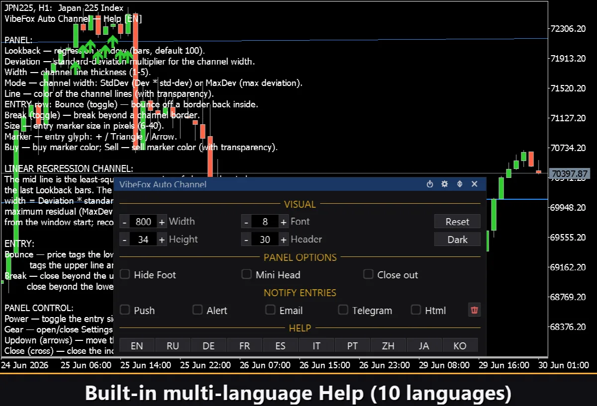Image resolution: width=597 pixels, height=406 pixels.
Task: Select IT help language
Action: coord(316,345)
